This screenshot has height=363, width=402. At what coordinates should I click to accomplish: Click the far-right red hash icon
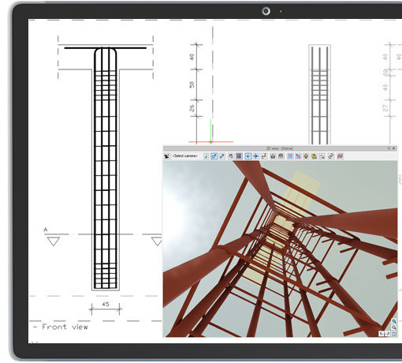[x=341, y=156]
